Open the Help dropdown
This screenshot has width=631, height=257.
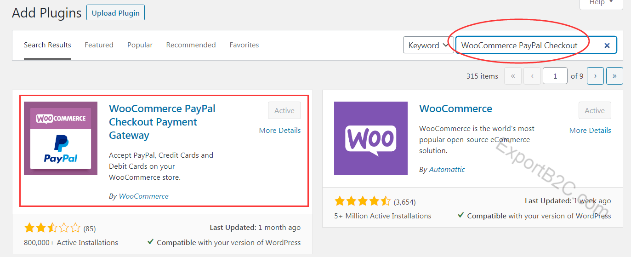[x=601, y=3]
